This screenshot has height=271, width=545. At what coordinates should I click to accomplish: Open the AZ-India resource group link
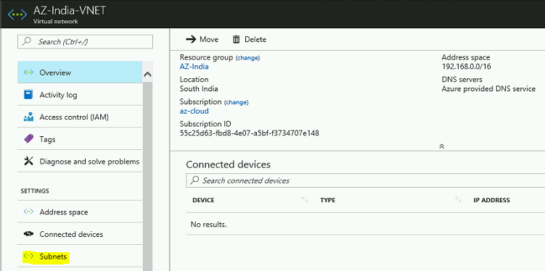click(194, 67)
